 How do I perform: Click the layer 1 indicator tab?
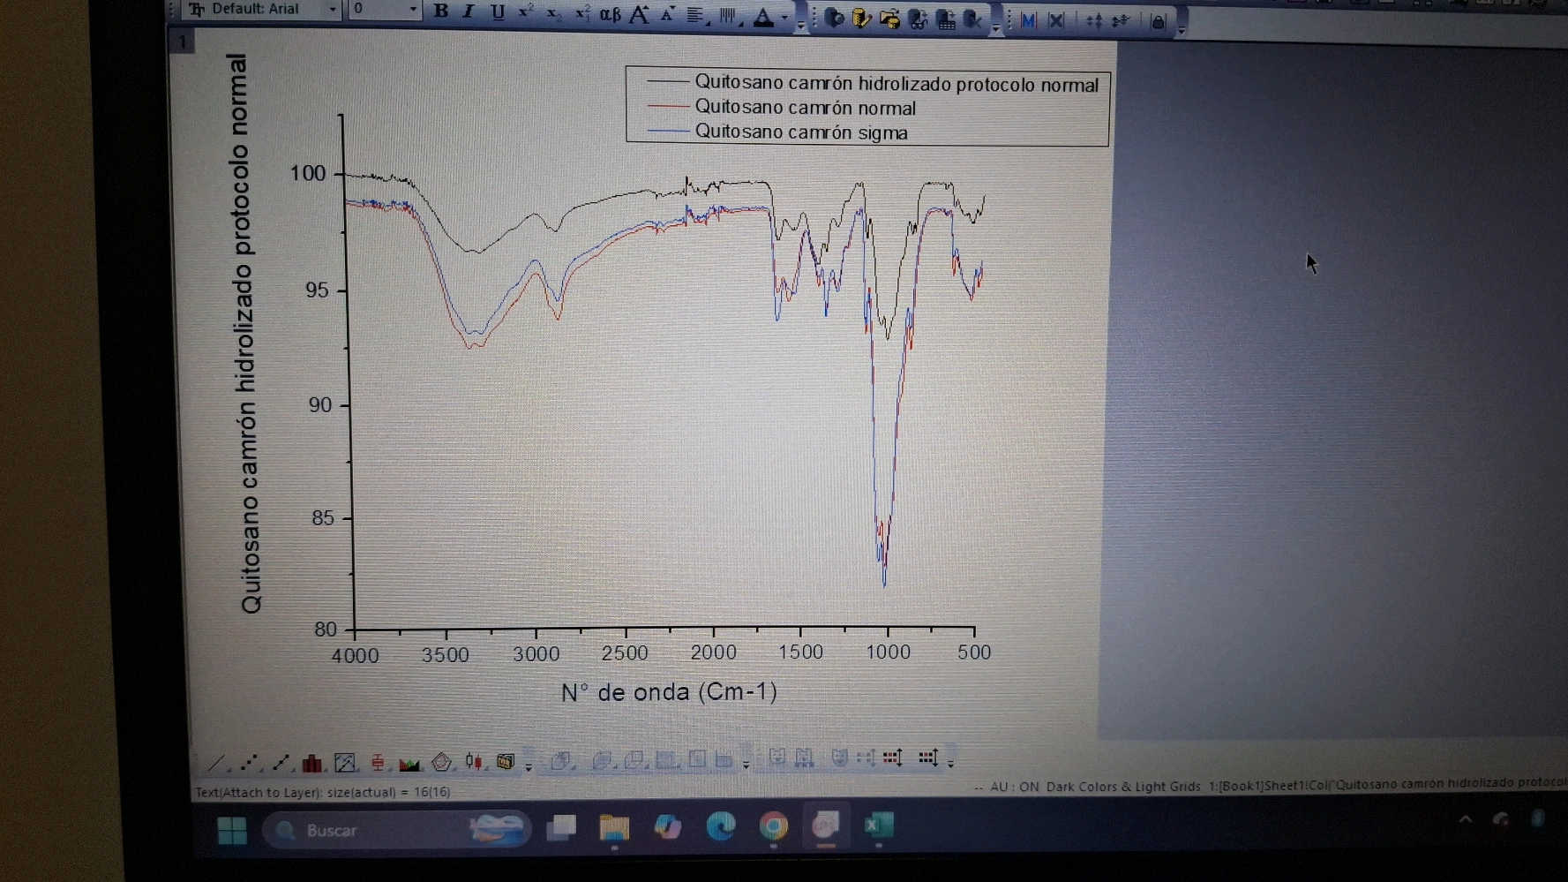(x=183, y=41)
